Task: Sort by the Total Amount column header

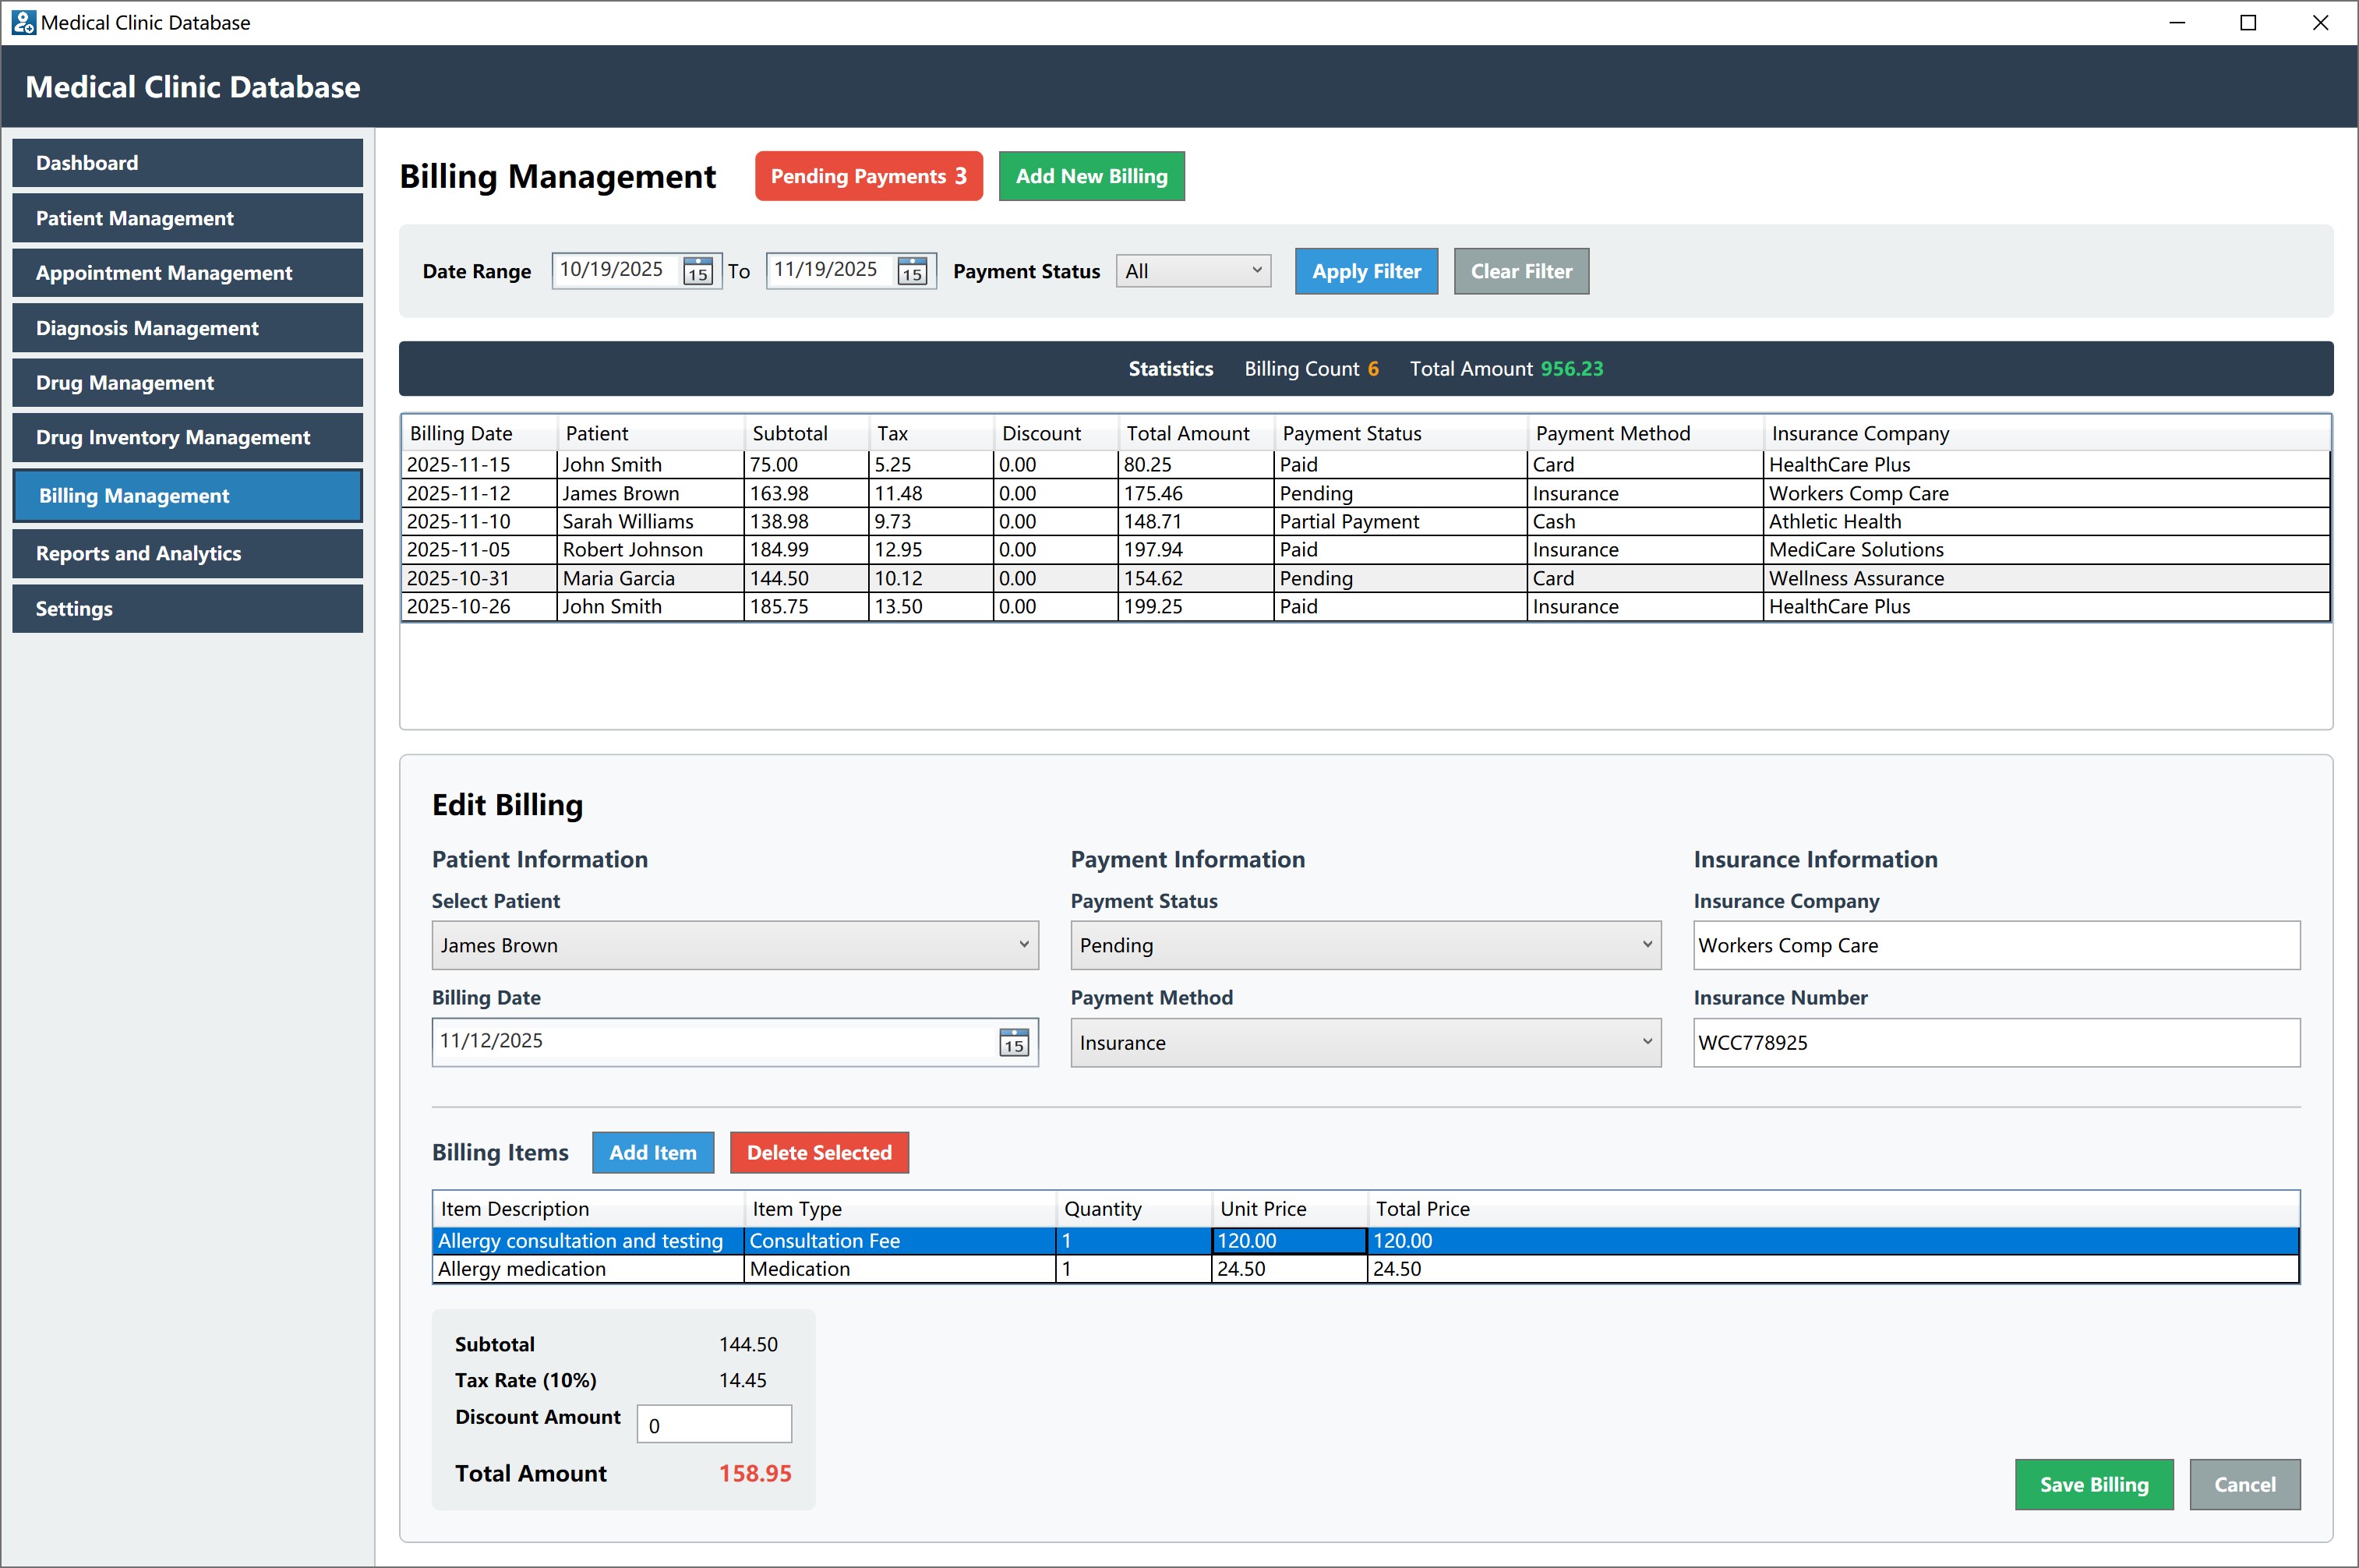Action: click(x=1187, y=433)
